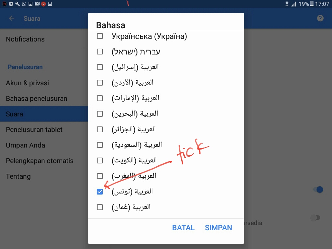Tap the Gmail notification icon
The width and height of the screenshot is (332, 249).
pyautogui.click(x=37, y=4)
